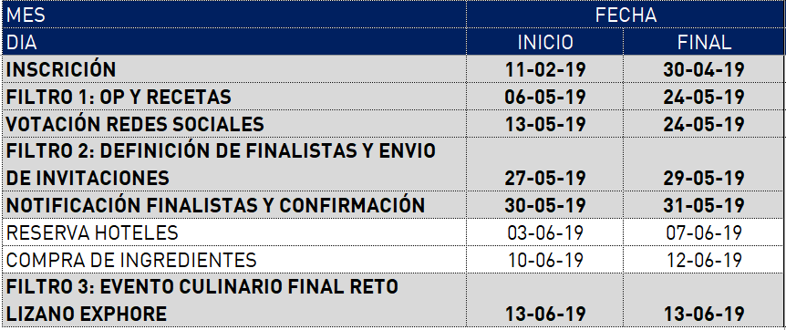Click the FECHA header cell

pyautogui.click(x=626, y=15)
